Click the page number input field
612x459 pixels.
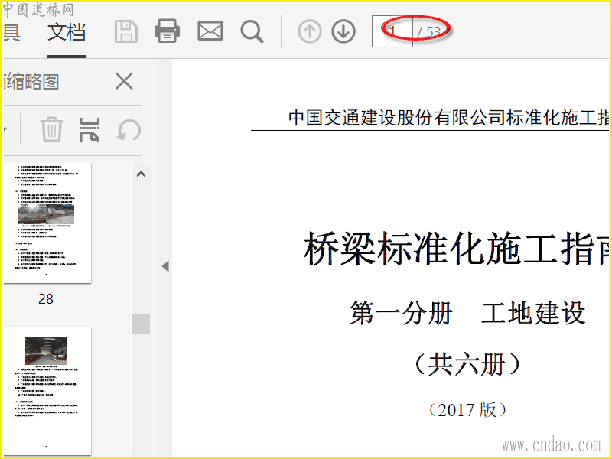coord(392,31)
